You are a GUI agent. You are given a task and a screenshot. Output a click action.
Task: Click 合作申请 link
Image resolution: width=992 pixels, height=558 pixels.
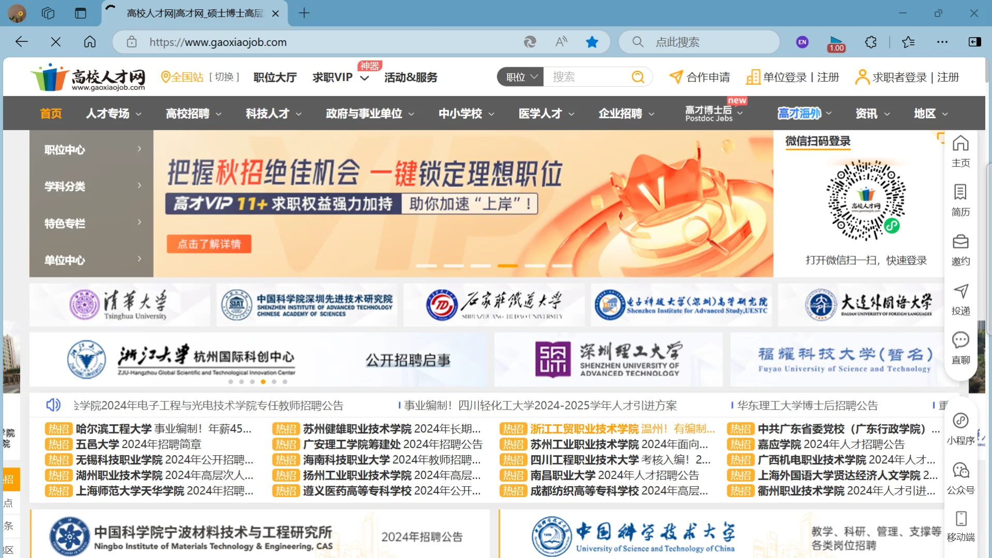pyautogui.click(x=699, y=78)
